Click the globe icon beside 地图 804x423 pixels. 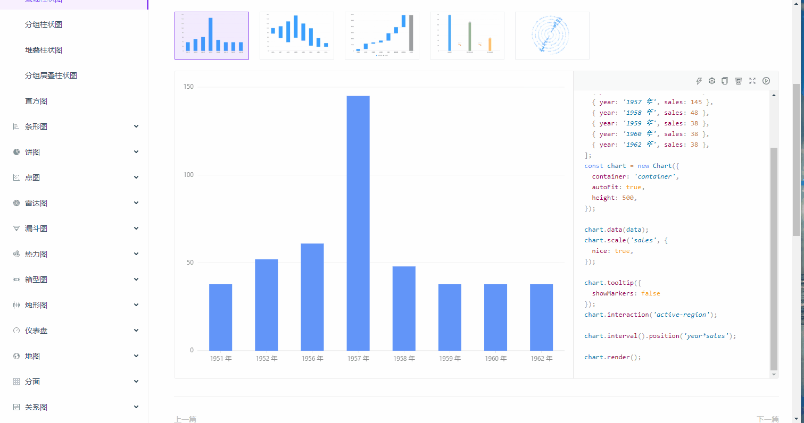pos(16,356)
